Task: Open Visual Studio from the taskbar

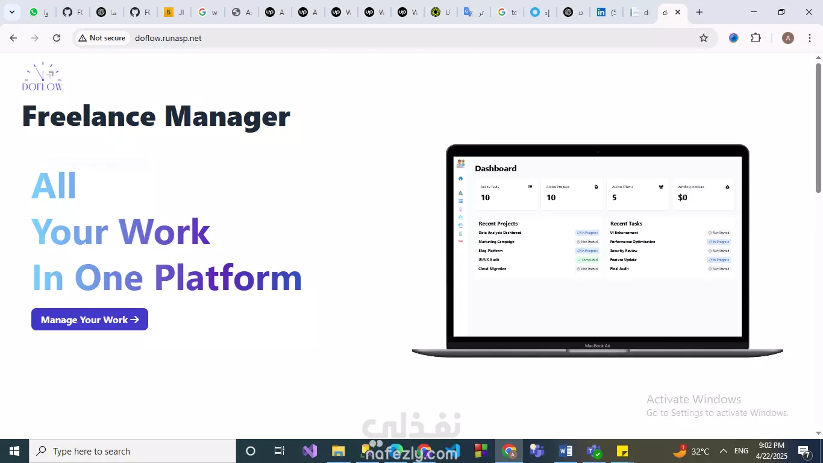Action: (x=310, y=451)
